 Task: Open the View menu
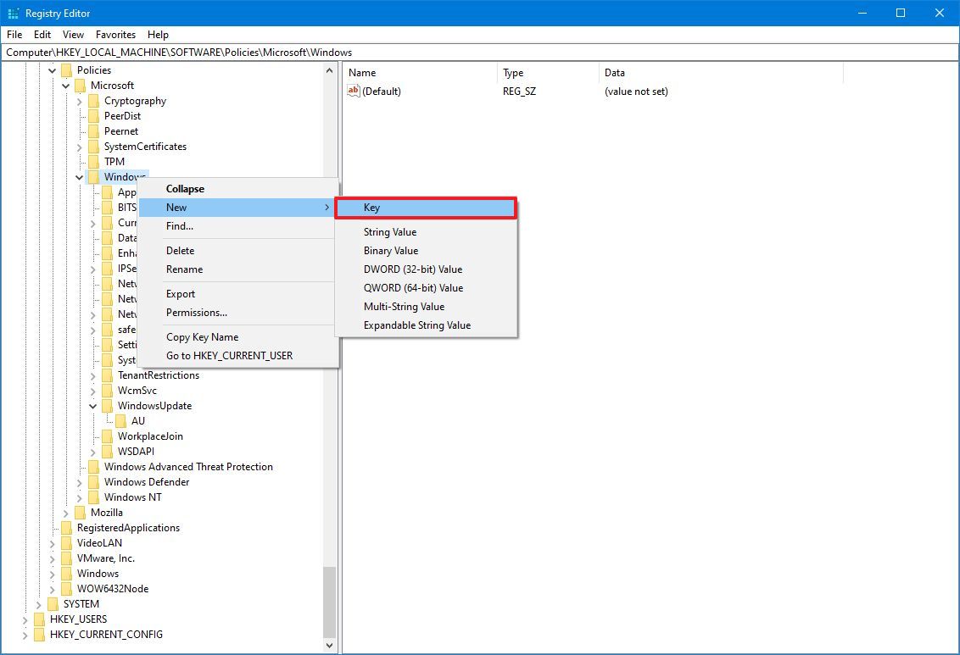tap(73, 35)
